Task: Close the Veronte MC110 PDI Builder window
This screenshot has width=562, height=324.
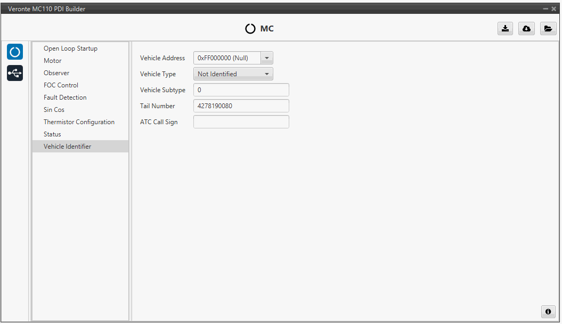Action: (553, 9)
